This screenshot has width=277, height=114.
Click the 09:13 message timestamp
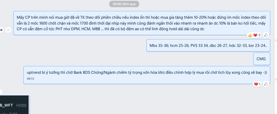click(30, 79)
